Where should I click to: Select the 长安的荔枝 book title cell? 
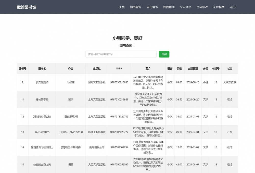click(42, 82)
